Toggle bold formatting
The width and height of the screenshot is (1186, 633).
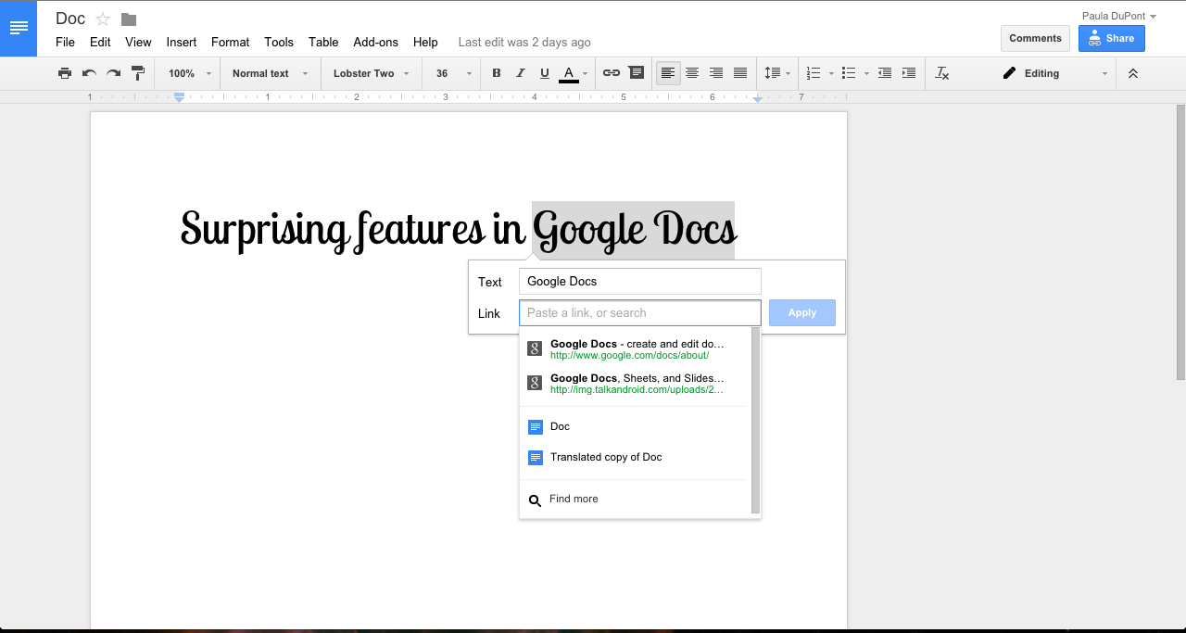tap(497, 73)
